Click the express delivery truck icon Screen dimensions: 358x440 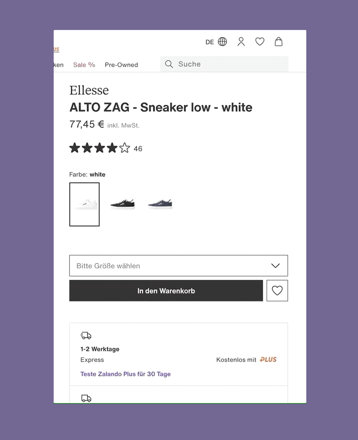[86, 335]
